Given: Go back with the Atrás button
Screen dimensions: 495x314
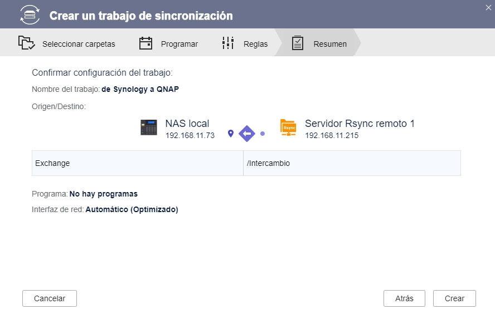Looking at the screenshot, I should point(404,298).
